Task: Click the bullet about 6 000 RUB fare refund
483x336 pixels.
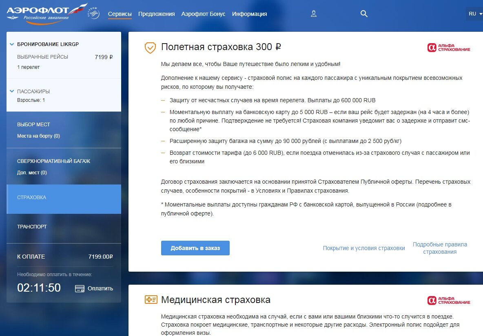Action: point(319,157)
